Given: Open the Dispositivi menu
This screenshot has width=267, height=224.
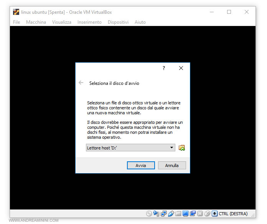Looking at the screenshot, I should click(x=118, y=22).
